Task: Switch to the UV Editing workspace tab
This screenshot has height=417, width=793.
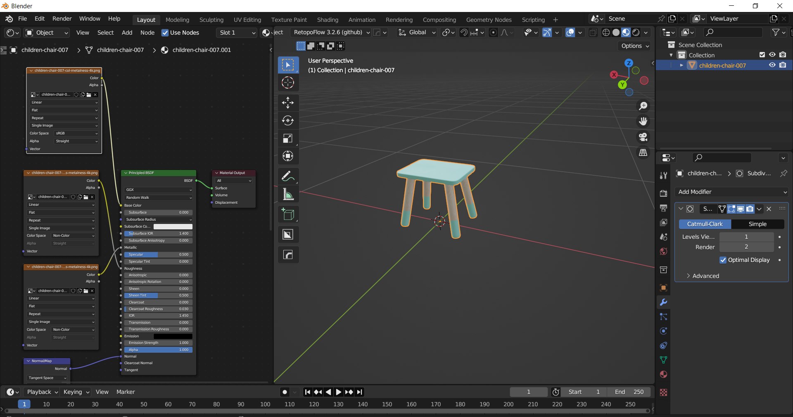Action: click(x=247, y=20)
